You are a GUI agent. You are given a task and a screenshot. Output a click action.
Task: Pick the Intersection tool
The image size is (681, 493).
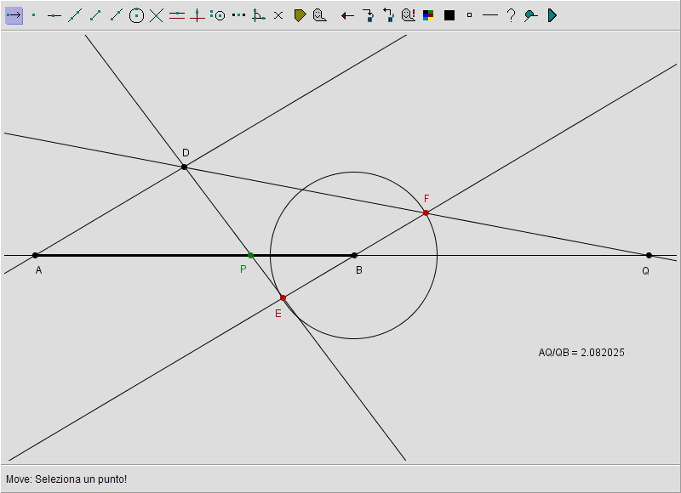[157, 15]
